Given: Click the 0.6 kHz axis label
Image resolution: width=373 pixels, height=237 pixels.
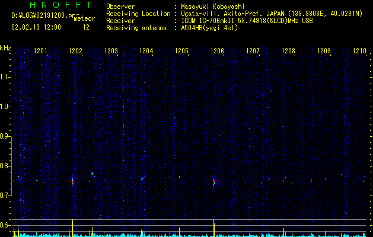Looking at the screenshot, I should [5, 225].
